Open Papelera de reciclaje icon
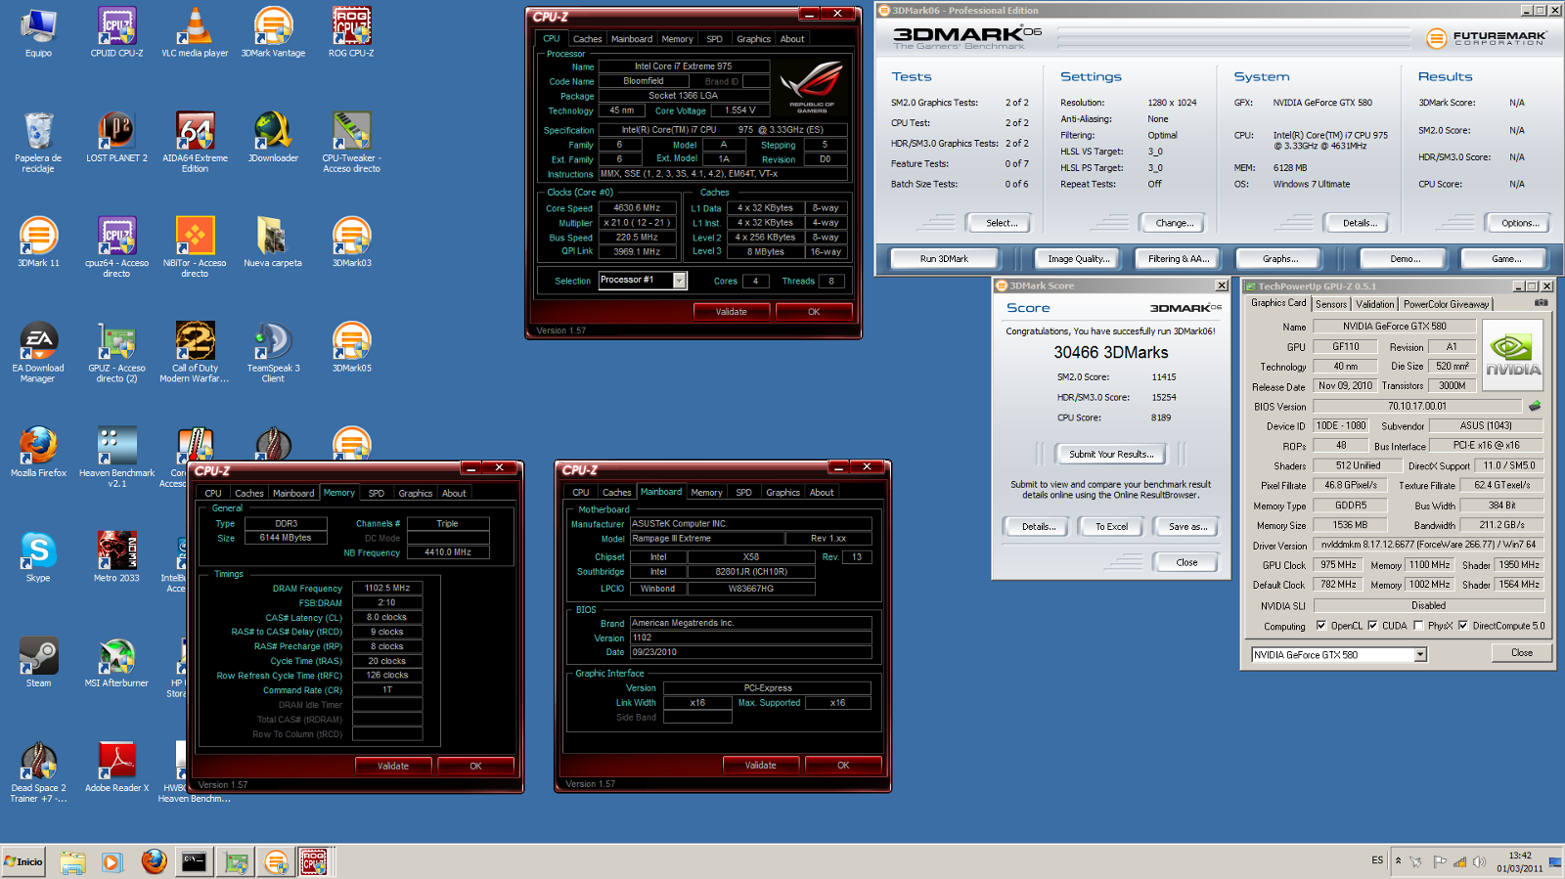 click(x=38, y=142)
